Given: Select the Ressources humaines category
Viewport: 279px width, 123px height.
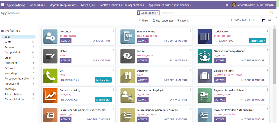Looking at the screenshot, I should pos(18,79).
